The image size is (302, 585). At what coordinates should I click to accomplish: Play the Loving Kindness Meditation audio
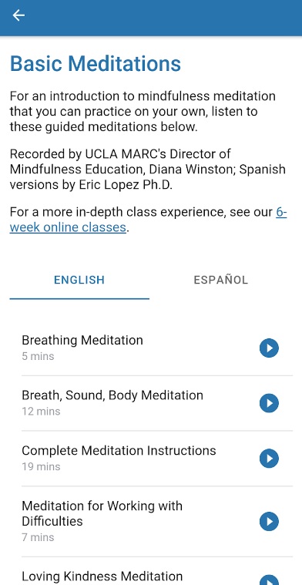pos(269,580)
